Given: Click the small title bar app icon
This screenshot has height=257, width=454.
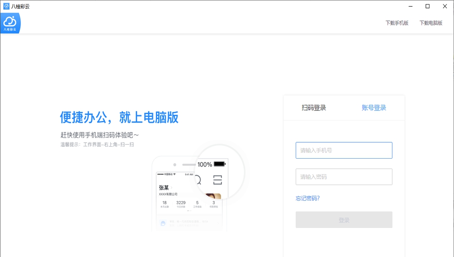Looking at the screenshot, I should (x=6, y=6).
